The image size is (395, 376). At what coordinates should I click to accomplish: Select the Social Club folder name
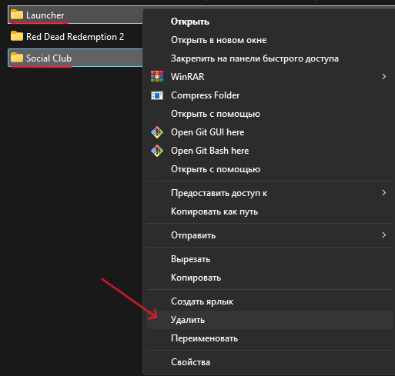[49, 58]
